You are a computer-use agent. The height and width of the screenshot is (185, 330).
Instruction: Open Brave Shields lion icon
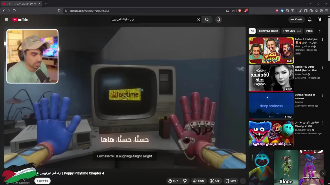240,11
